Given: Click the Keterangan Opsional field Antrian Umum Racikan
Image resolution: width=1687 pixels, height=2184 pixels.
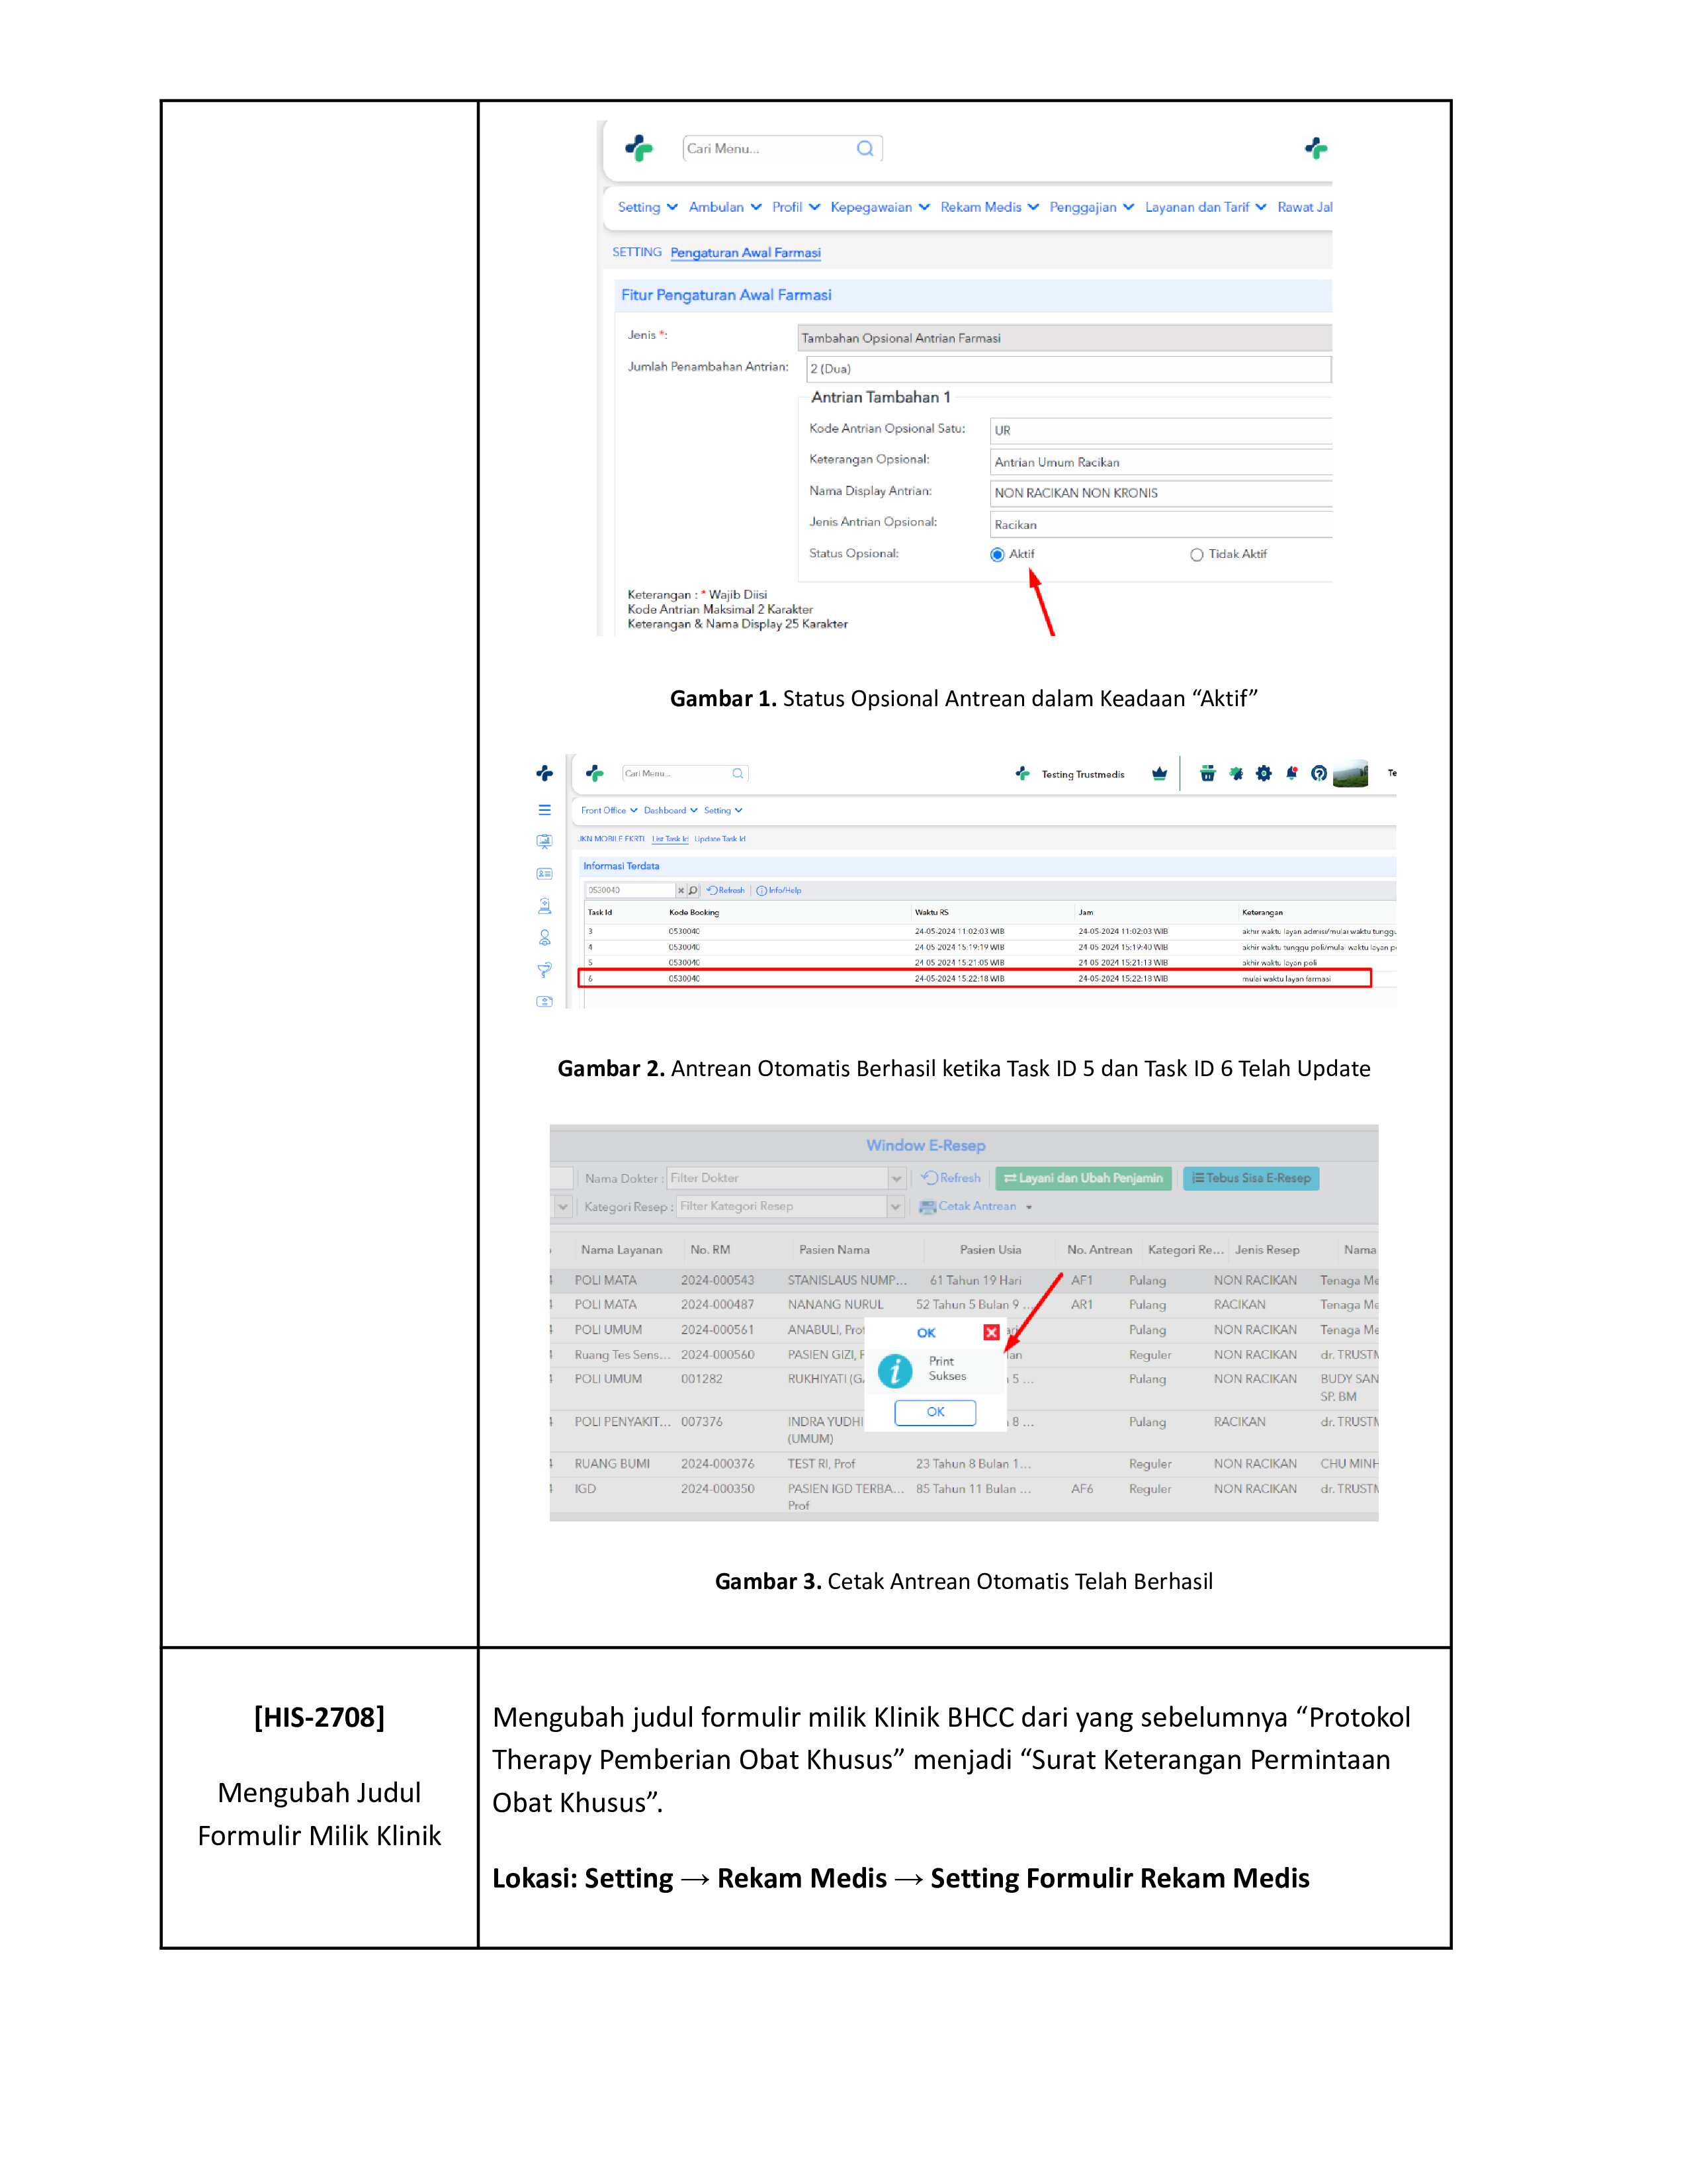Looking at the screenshot, I should click(x=1161, y=462).
